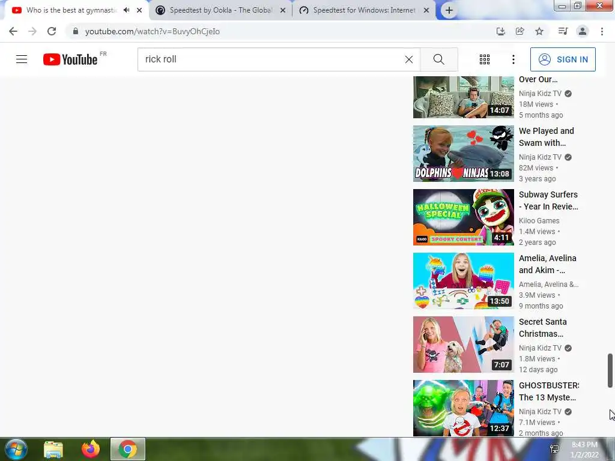Open the YouTube hamburger guide menu

(x=22, y=59)
